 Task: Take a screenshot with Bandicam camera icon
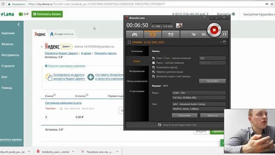click(203, 34)
